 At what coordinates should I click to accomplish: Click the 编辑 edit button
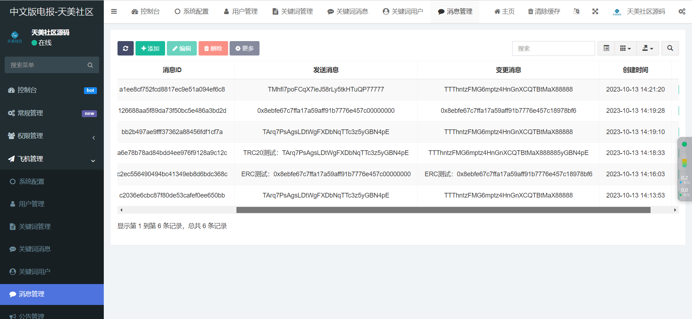(x=182, y=48)
